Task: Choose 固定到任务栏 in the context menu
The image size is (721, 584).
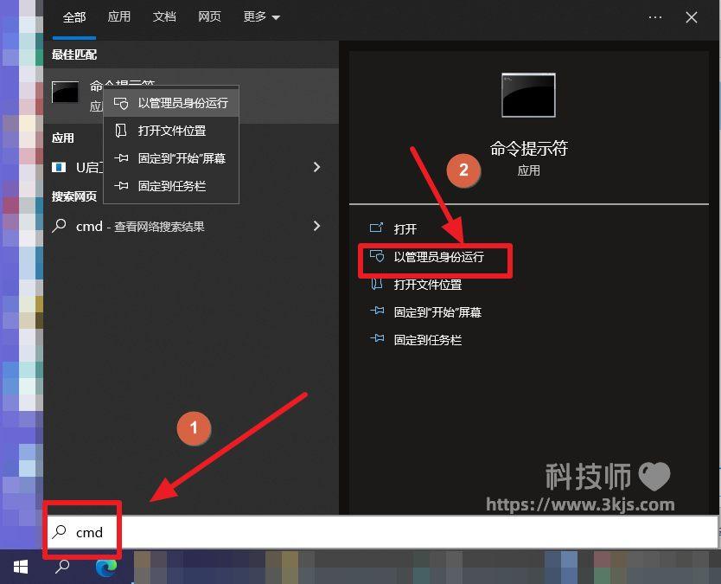Action: [171, 186]
